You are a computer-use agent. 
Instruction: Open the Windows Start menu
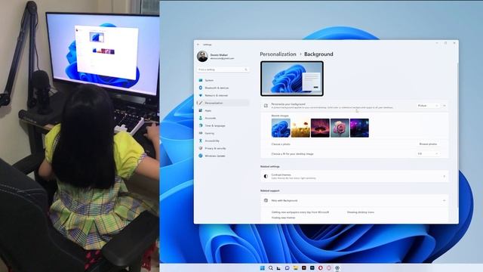pos(262,268)
